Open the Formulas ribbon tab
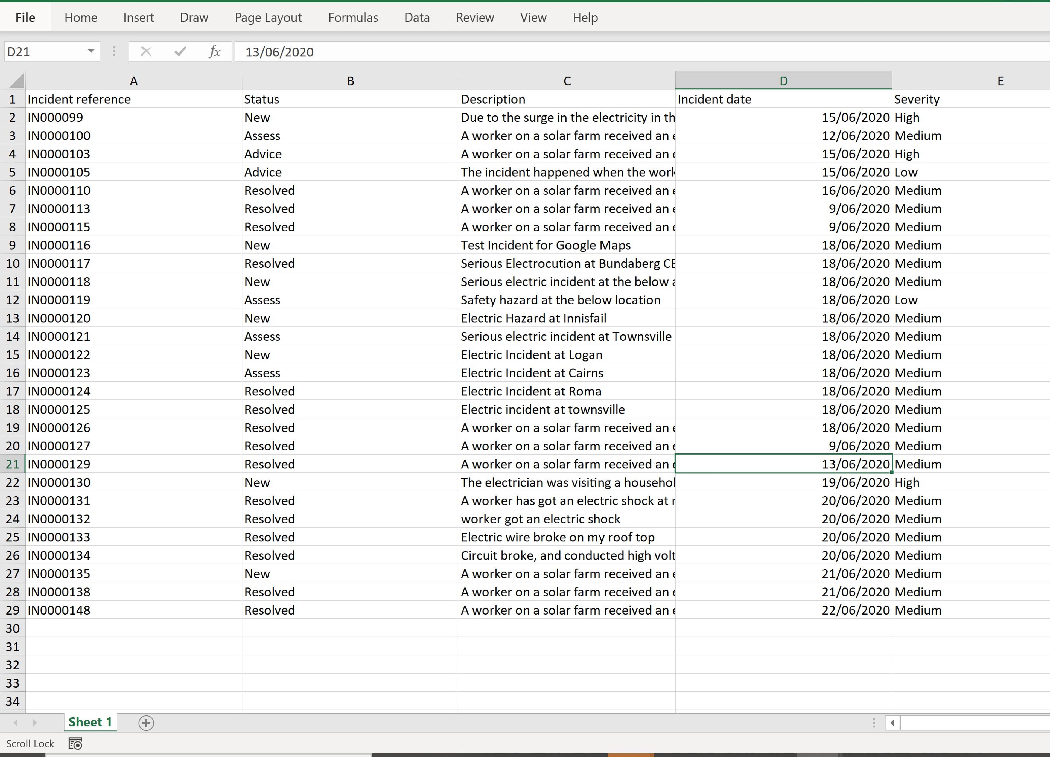 click(x=353, y=18)
